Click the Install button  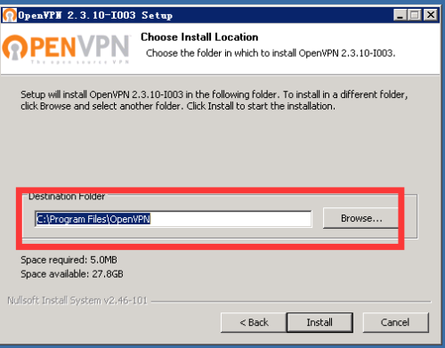click(320, 322)
